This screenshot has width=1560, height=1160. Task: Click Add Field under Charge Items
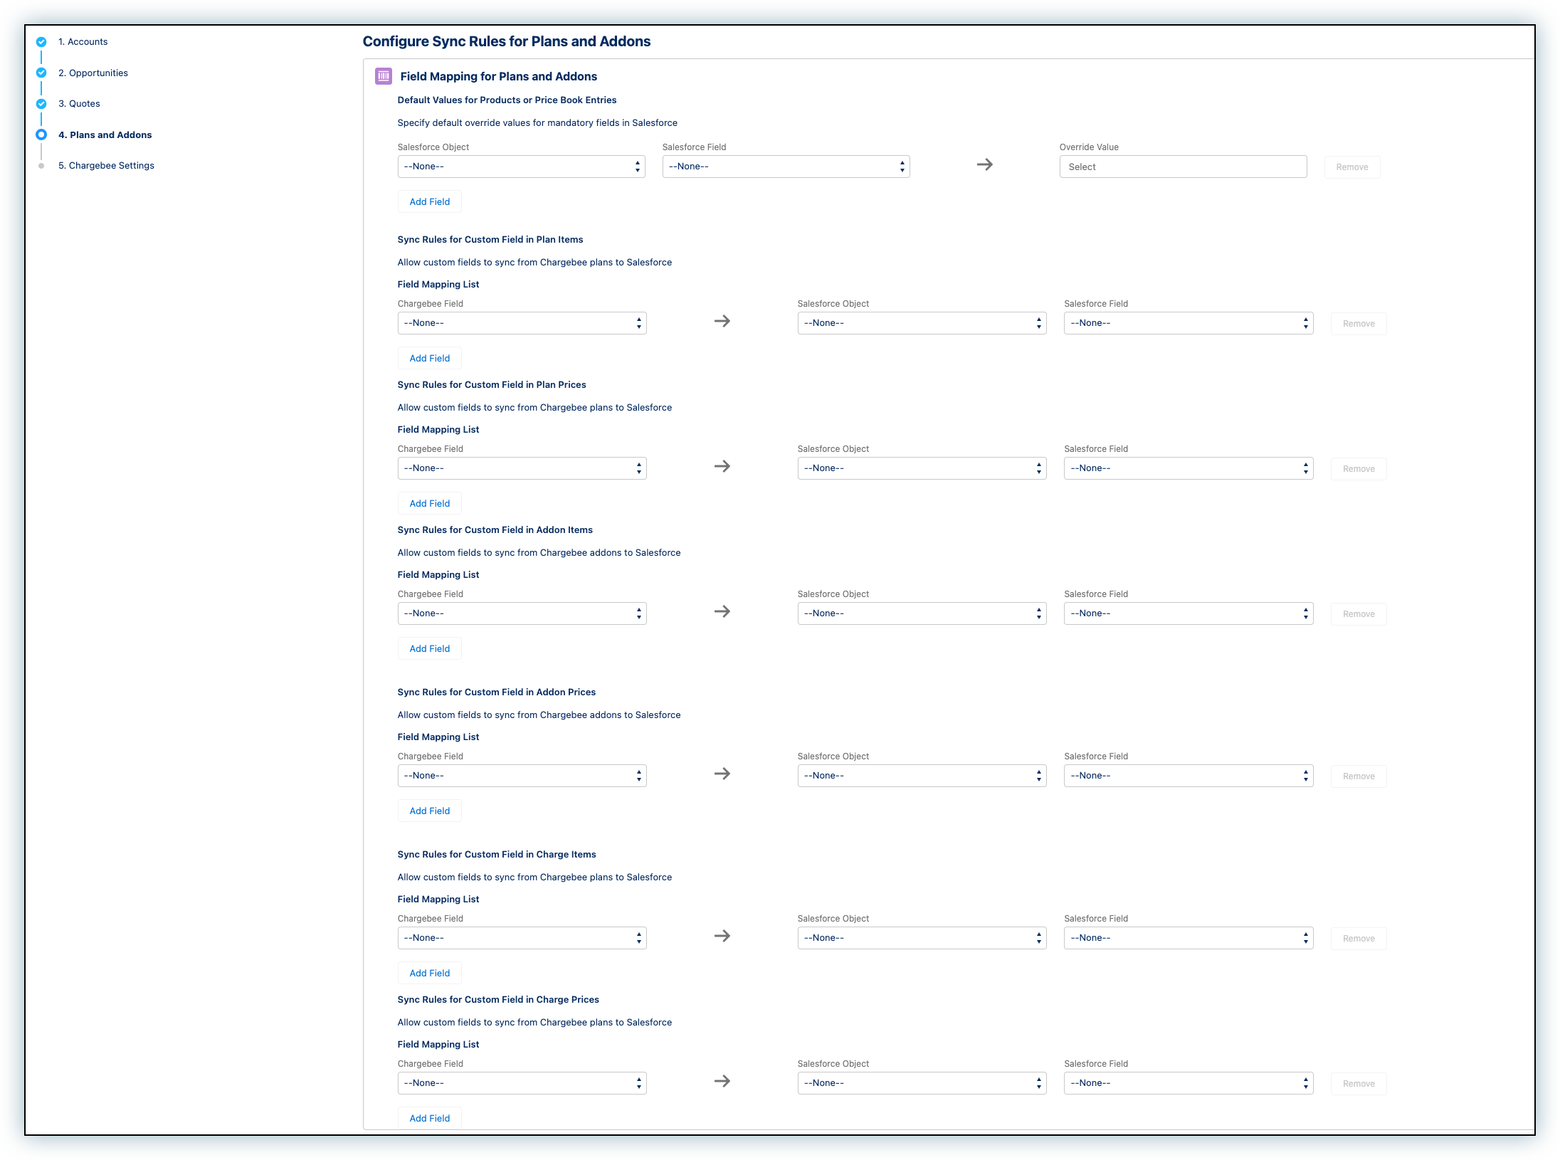(430, 973)
